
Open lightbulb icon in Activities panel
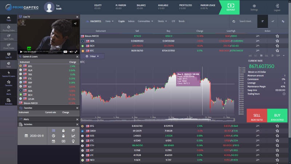coord(73,141)
